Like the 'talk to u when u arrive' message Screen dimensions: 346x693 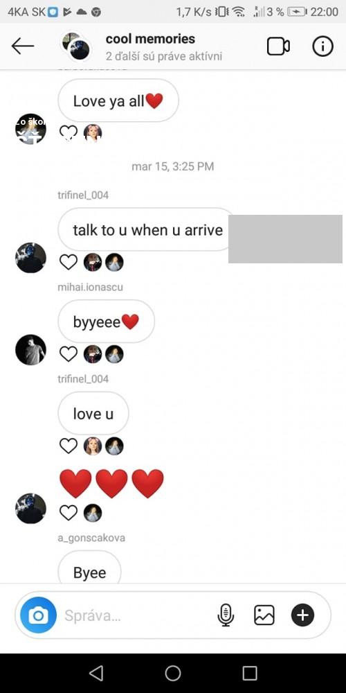tap(69, 262)
